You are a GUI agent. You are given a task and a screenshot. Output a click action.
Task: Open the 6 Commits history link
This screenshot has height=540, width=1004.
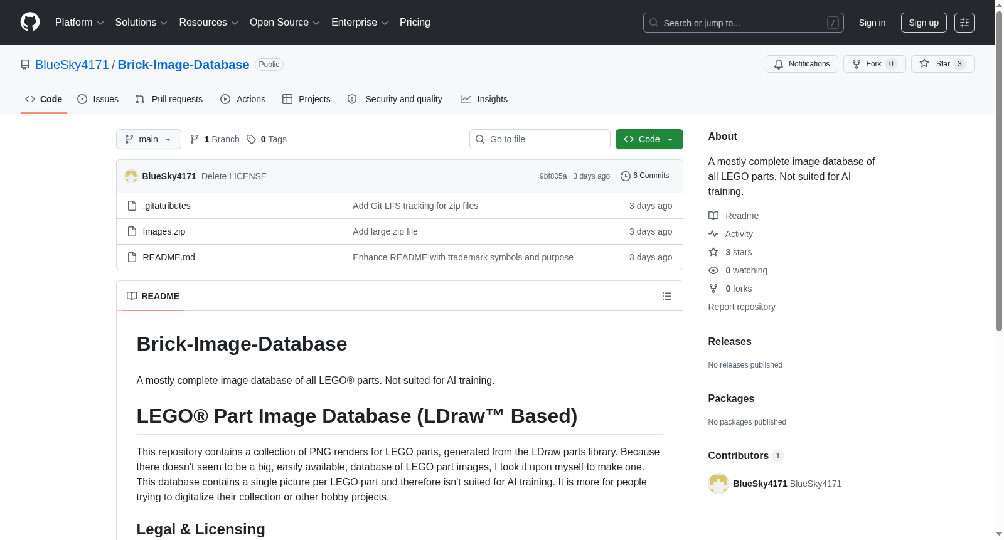pyautogui.click(x=645, y=176)
